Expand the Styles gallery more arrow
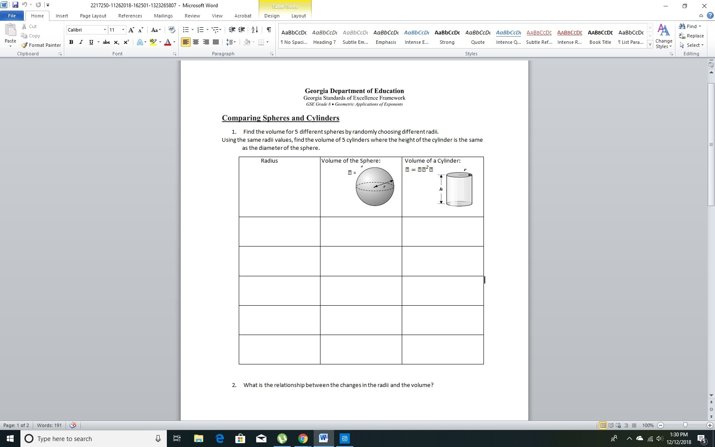The image size is (715, 447). [x=650, y=44]
